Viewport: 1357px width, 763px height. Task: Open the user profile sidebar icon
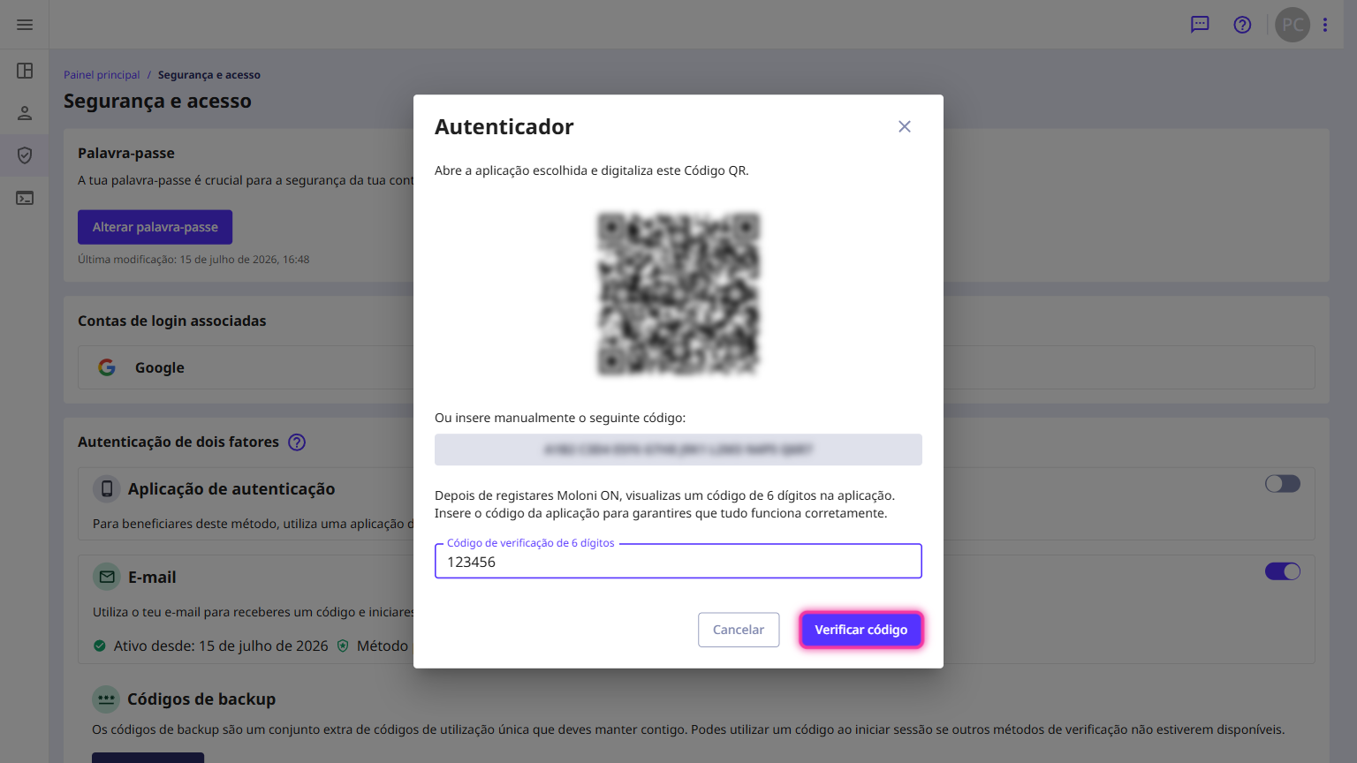point(25,113)
